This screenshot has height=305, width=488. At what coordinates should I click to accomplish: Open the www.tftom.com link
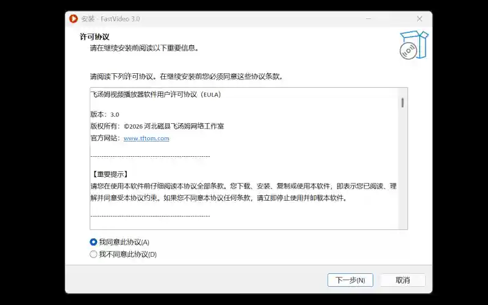pyautogui.click(x=146, y=138)
